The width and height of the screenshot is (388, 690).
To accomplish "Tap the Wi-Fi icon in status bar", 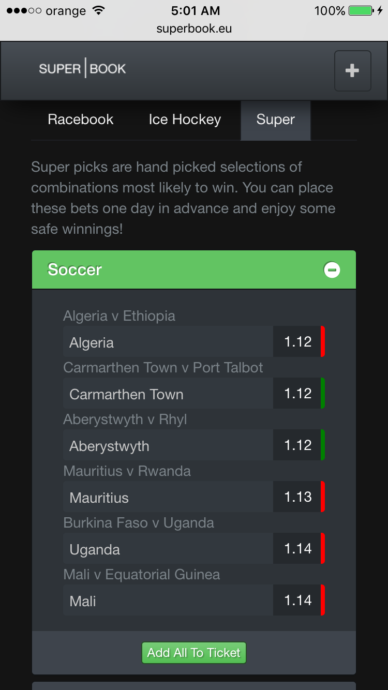I will click(97, 11).
